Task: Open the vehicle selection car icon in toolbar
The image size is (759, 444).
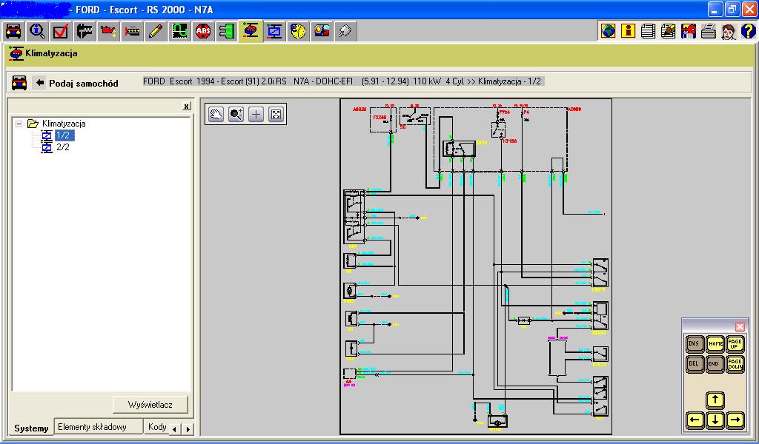Action: tap(13, 31)
